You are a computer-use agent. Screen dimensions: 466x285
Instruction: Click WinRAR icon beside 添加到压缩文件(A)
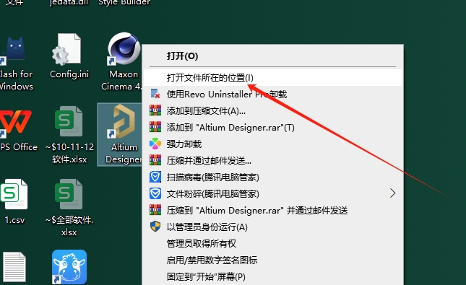(x=155, y=110)
